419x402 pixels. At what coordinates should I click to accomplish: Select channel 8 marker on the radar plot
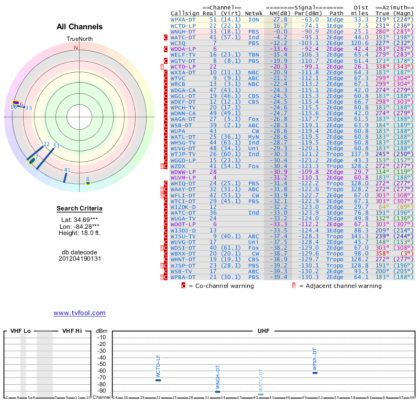(x=88, y=183)
